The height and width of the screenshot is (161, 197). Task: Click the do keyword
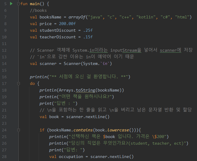[32, 84]
